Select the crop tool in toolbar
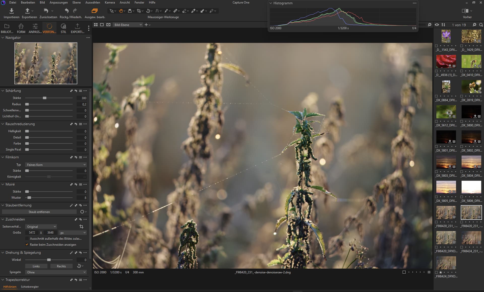484x292 pixels. pyautogui.click(x=139, y=11)
